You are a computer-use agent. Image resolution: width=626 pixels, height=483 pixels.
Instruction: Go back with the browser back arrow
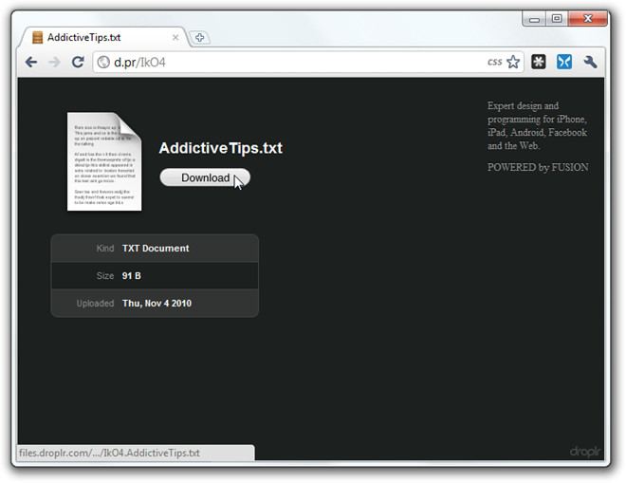click(31, 63)
